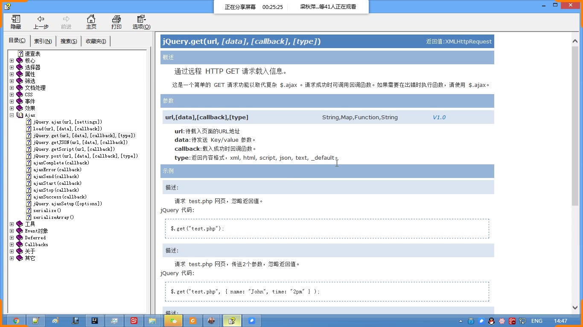Expand the 其它 tree node
Image resolution: width=583 pixels, height=327 pixels.
12,258
